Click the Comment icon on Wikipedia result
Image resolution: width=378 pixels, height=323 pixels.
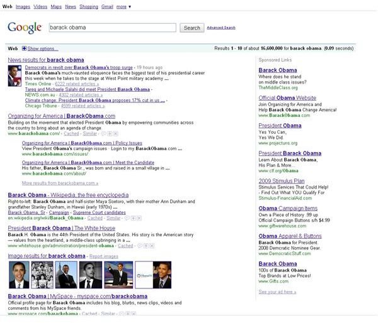[x=127, y=218]
